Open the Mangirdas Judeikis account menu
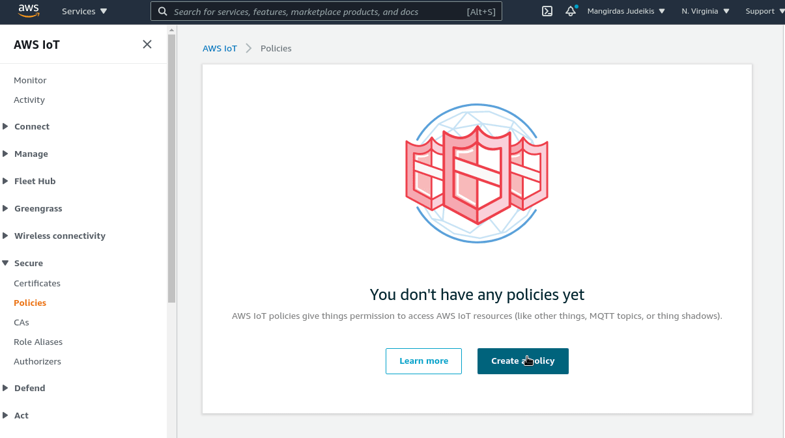This screenshot has height=438, width=785. click(626, 11)
